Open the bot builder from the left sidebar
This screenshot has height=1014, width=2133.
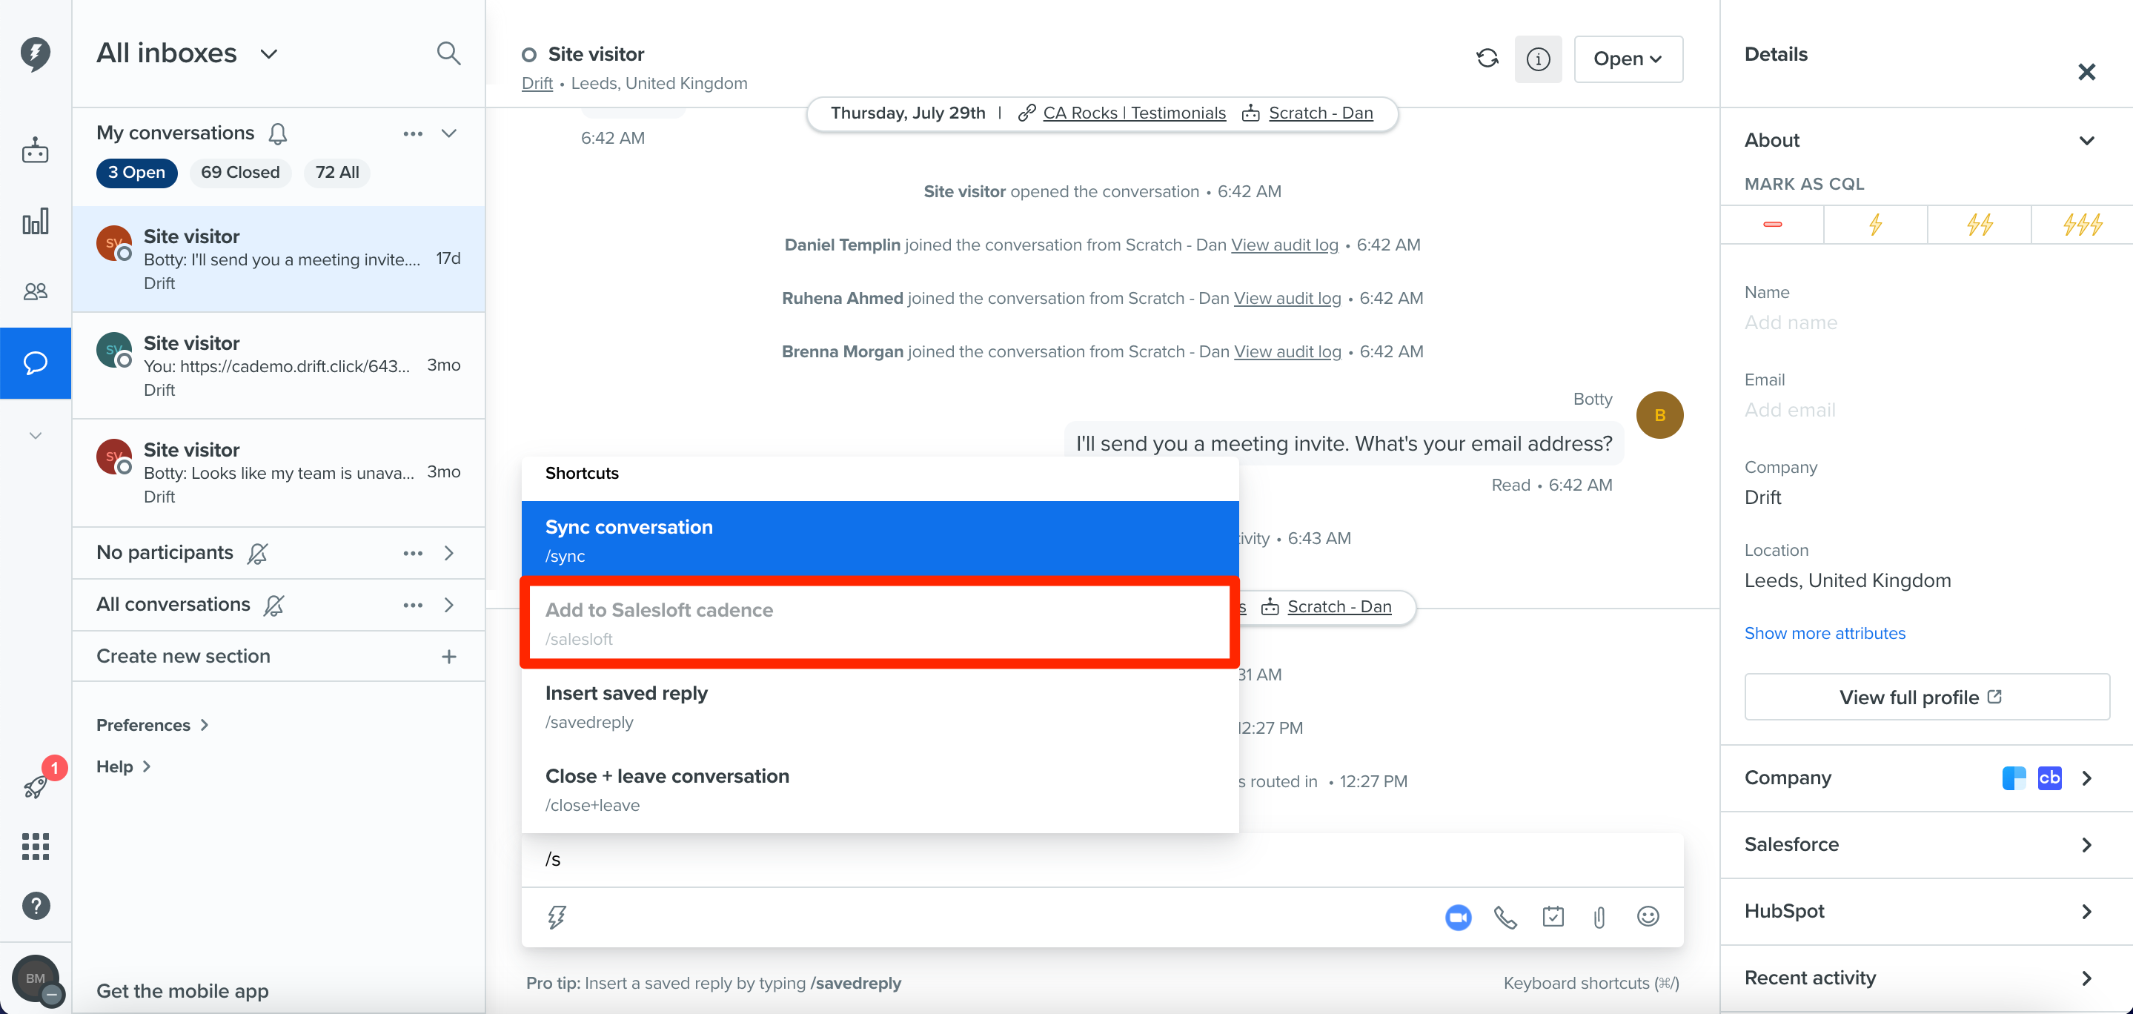36,150
